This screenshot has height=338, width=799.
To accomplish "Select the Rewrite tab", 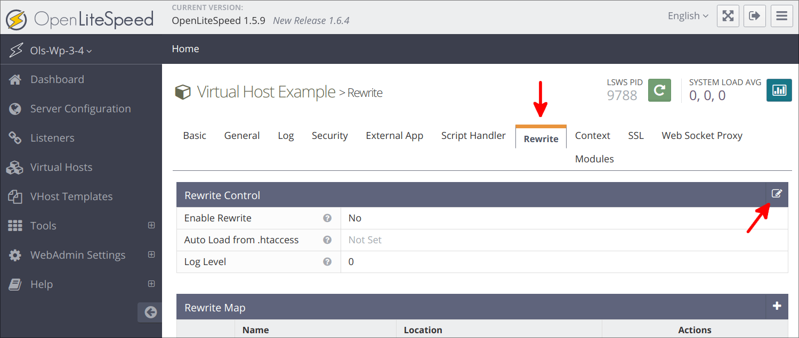I will coord(541,138).
